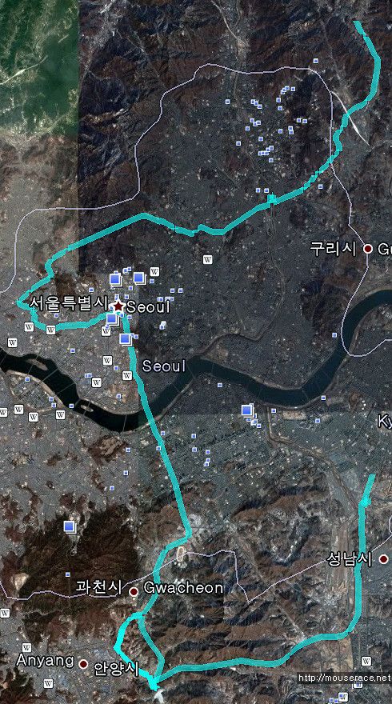This screenshot has height=704, width=392.
Task: Select the large photo square just south of the Han River
Action: (246, 410)
